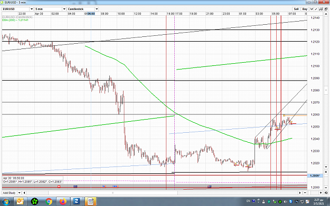
Task: Click the TeamViewer tray icon
Action: pos(291,202)
